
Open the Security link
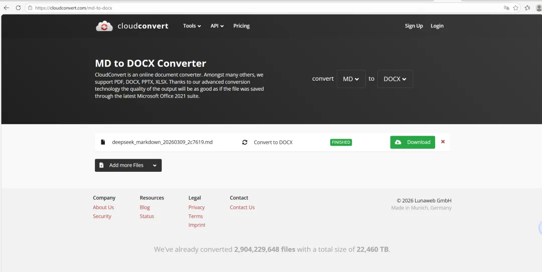[x=102, y=216]
